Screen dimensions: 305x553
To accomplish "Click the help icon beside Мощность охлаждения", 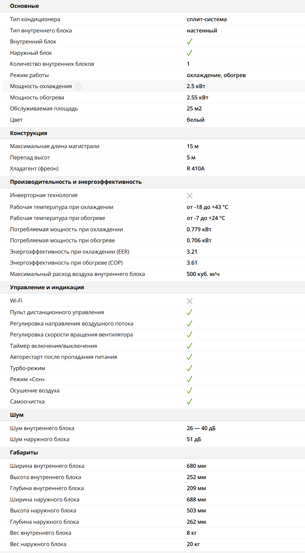I will tap(78, 87).
